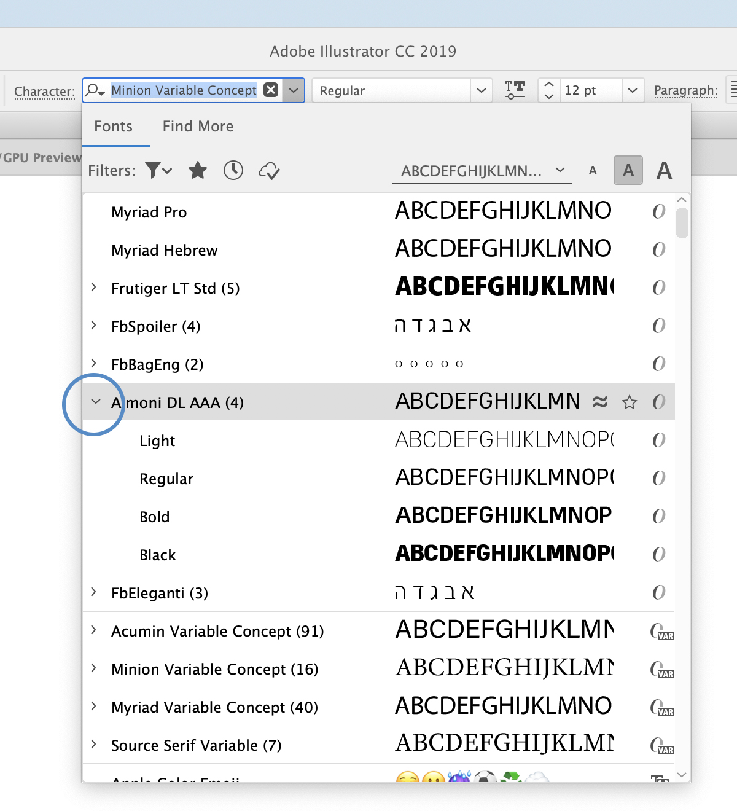
Task: Expand the Frutiger LT Std family
Action: coord(93,287)
